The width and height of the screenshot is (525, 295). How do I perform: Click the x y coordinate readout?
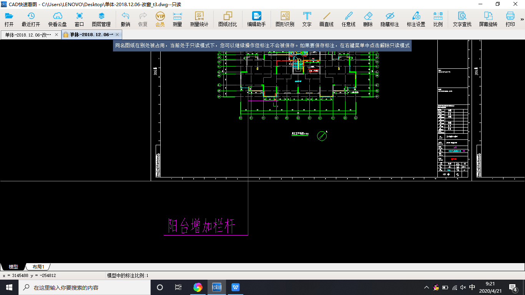tap(30, 275)
